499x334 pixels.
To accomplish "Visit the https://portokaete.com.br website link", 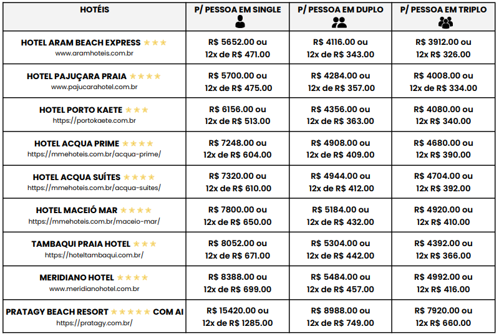I will (94, 121).
